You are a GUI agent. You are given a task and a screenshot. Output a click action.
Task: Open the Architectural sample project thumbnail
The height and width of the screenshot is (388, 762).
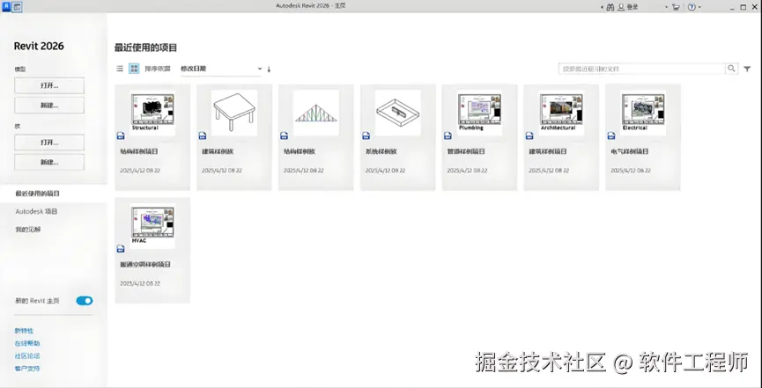(x=561, y=113)
